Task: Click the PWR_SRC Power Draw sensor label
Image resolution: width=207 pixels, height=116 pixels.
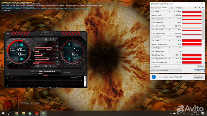Action: [160, 62]
